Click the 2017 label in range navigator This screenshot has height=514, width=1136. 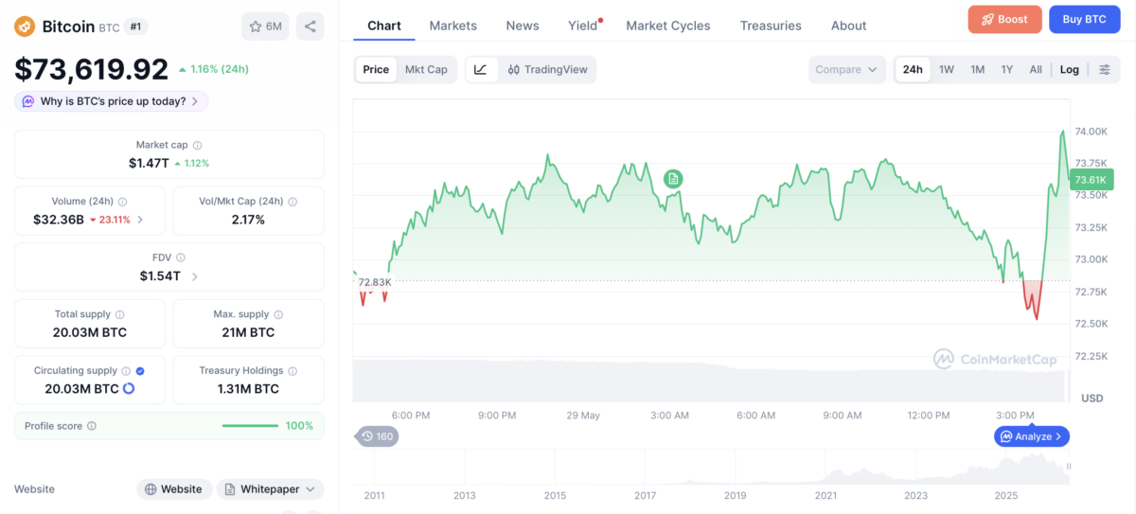[645, 495]
